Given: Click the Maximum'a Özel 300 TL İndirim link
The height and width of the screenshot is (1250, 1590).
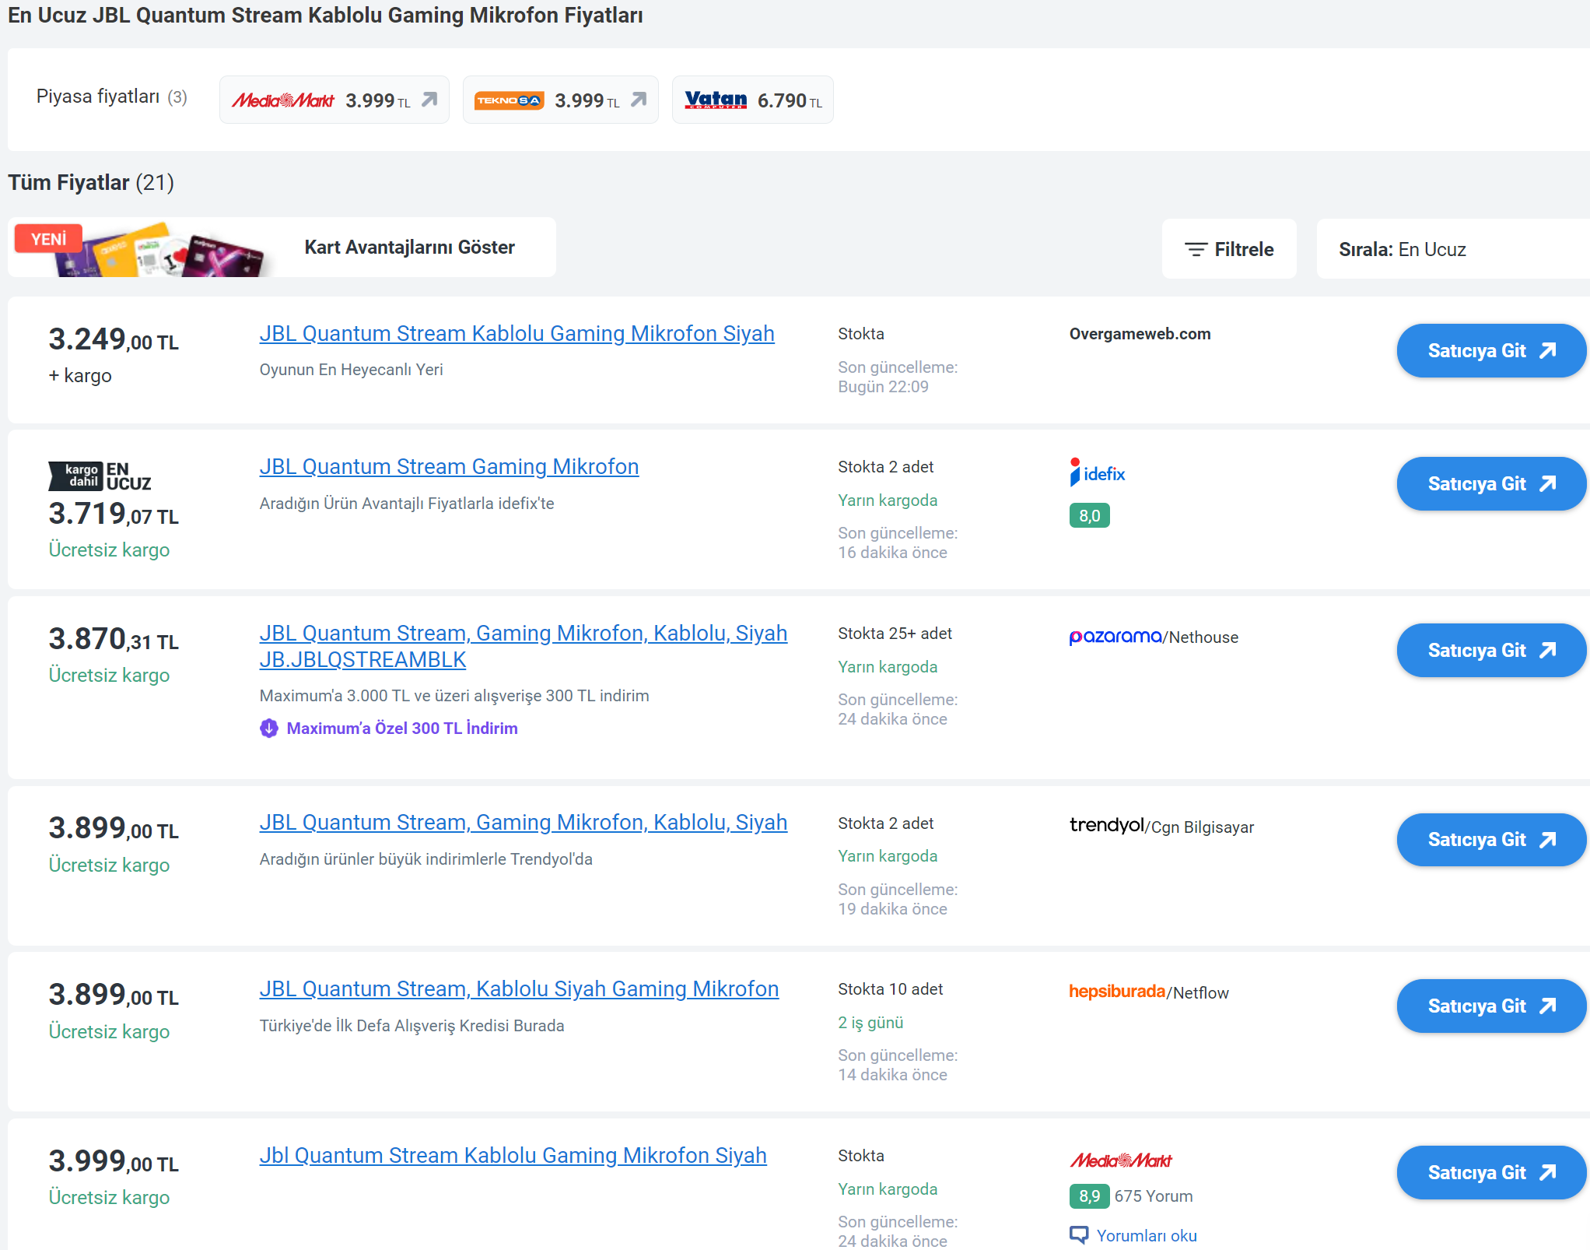Looking at the screenshot, I should coord(401,729).
